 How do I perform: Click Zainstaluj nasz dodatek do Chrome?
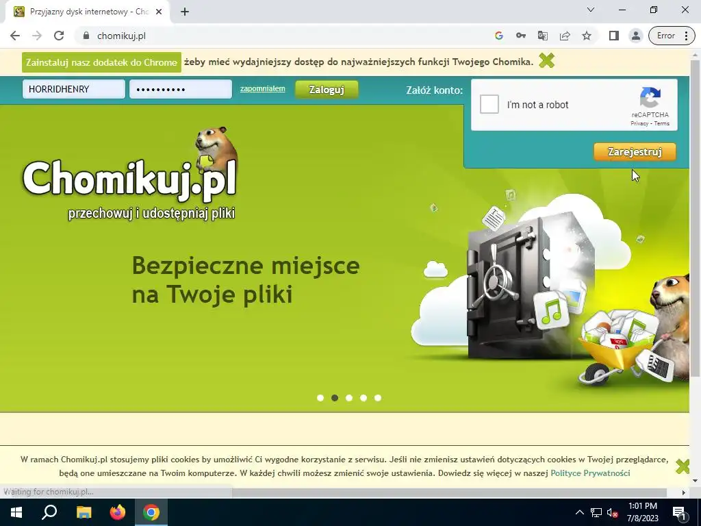click(101, 62)
